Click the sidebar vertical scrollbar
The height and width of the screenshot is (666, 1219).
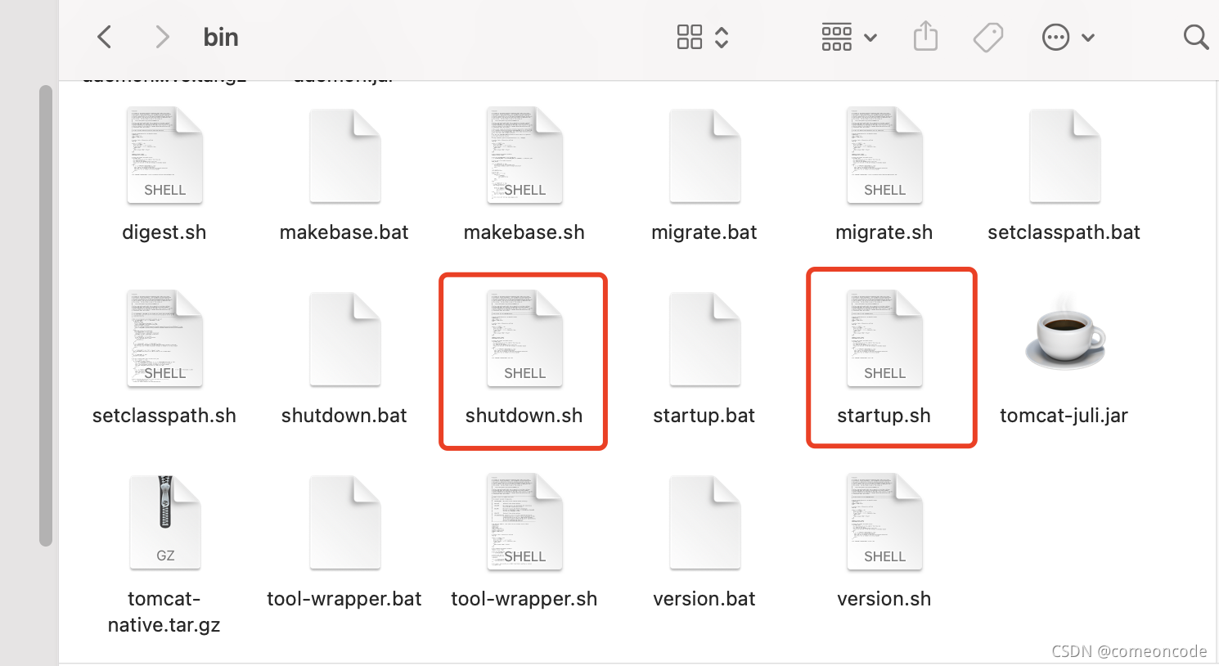46,315
